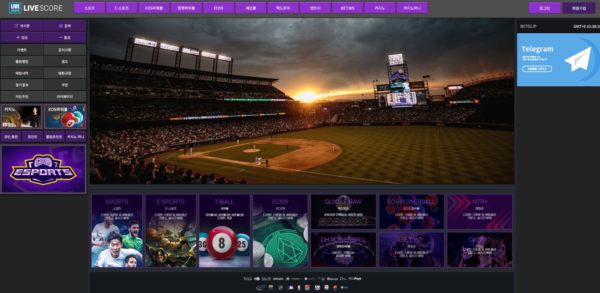Start Telegram open chat button
The height and width of the screenshot is (293, 600).
pyautogui.click(x=537, y=69)
